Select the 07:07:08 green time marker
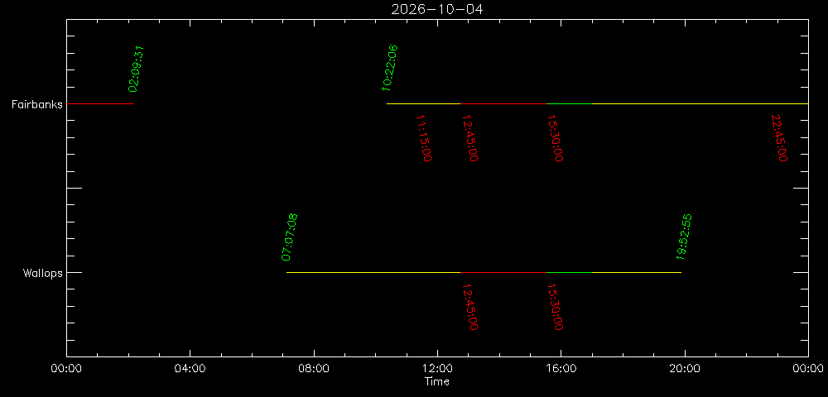The height and width of the screenshot is (397, 828). (x=289, y=237)
